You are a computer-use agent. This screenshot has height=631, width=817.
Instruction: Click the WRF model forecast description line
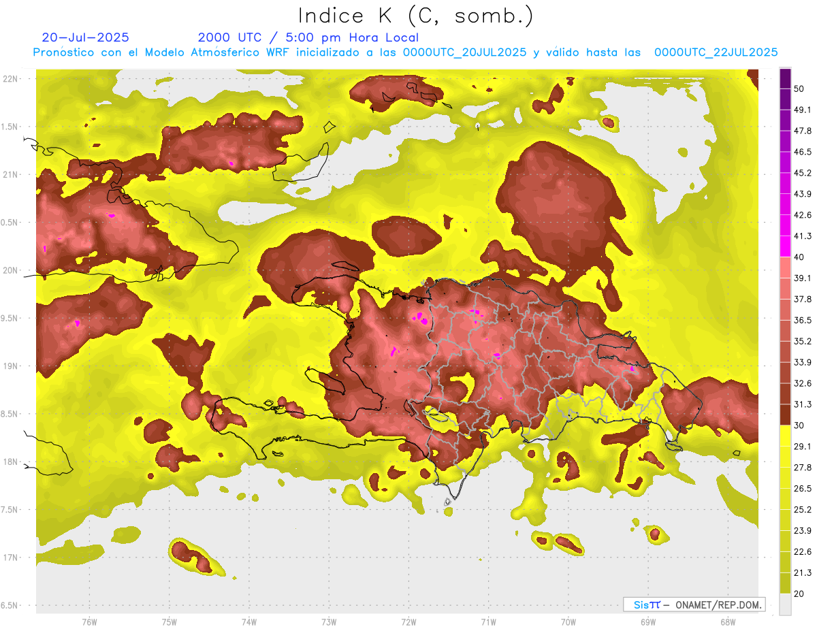405,52
